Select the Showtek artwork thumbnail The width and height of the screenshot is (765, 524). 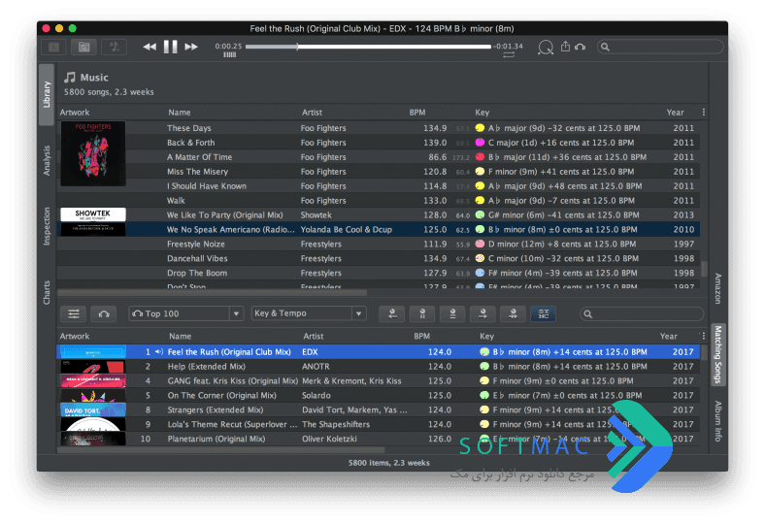pos(93,214)
